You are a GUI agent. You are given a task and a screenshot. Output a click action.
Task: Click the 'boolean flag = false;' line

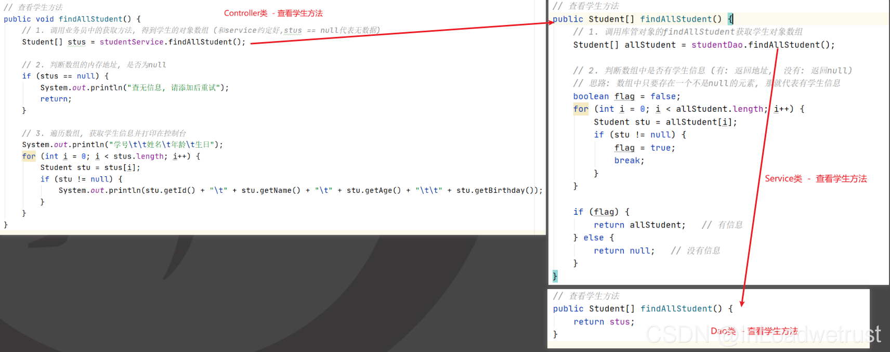tap(626, 96)
